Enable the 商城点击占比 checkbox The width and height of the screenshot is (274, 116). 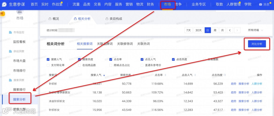point(111,65)
